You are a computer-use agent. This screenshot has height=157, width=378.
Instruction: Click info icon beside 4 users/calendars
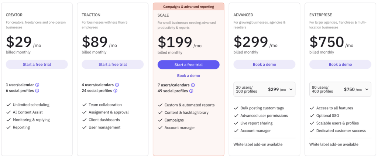coord(117,85)
